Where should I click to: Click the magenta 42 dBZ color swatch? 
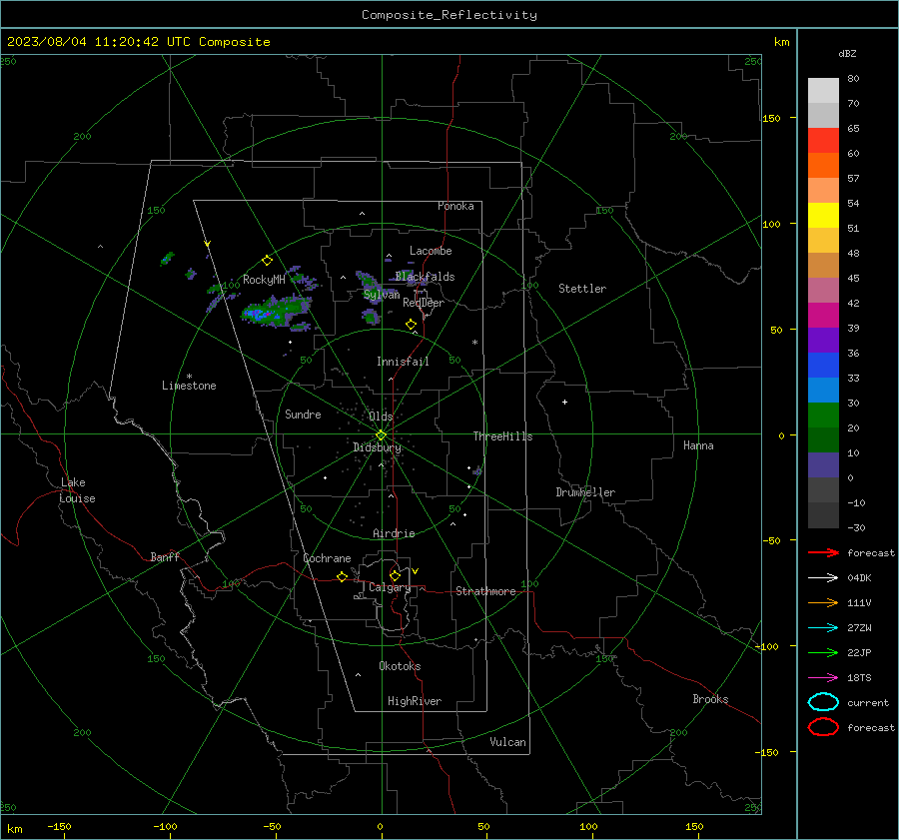(823, 315)
